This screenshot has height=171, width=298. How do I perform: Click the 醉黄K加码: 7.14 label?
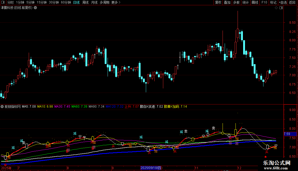coord(175,107)
